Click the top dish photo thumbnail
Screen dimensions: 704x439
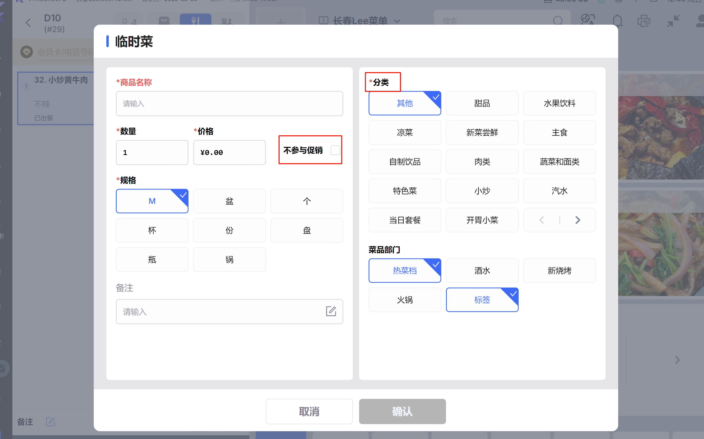pyautogui.click(x=661, y=126)
